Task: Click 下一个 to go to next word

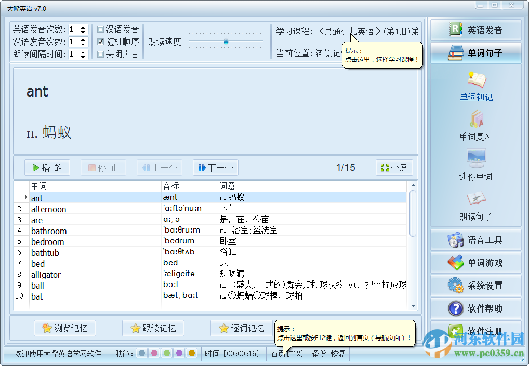Action: point(215,167)
